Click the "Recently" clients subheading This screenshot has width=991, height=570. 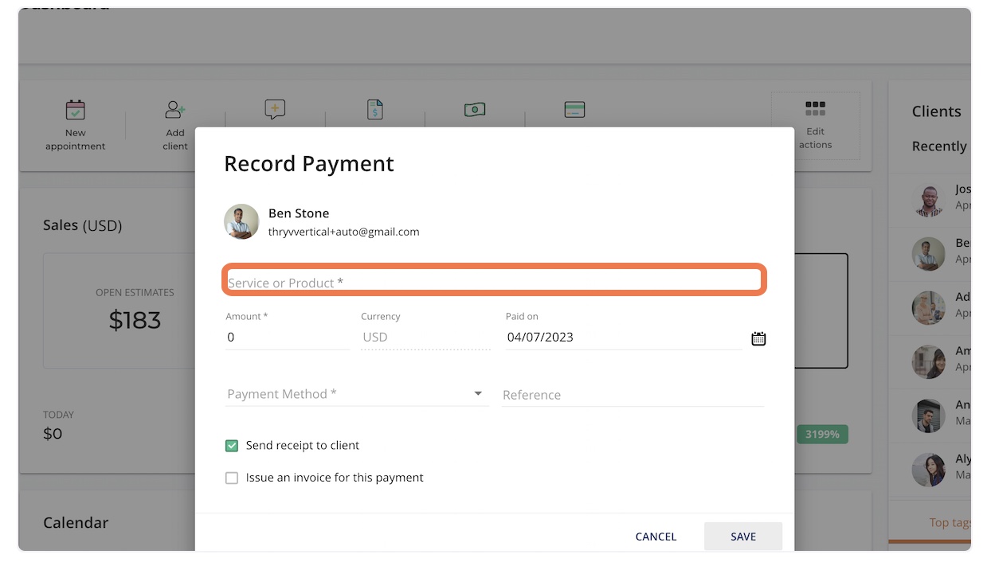(x=940, y=146)
